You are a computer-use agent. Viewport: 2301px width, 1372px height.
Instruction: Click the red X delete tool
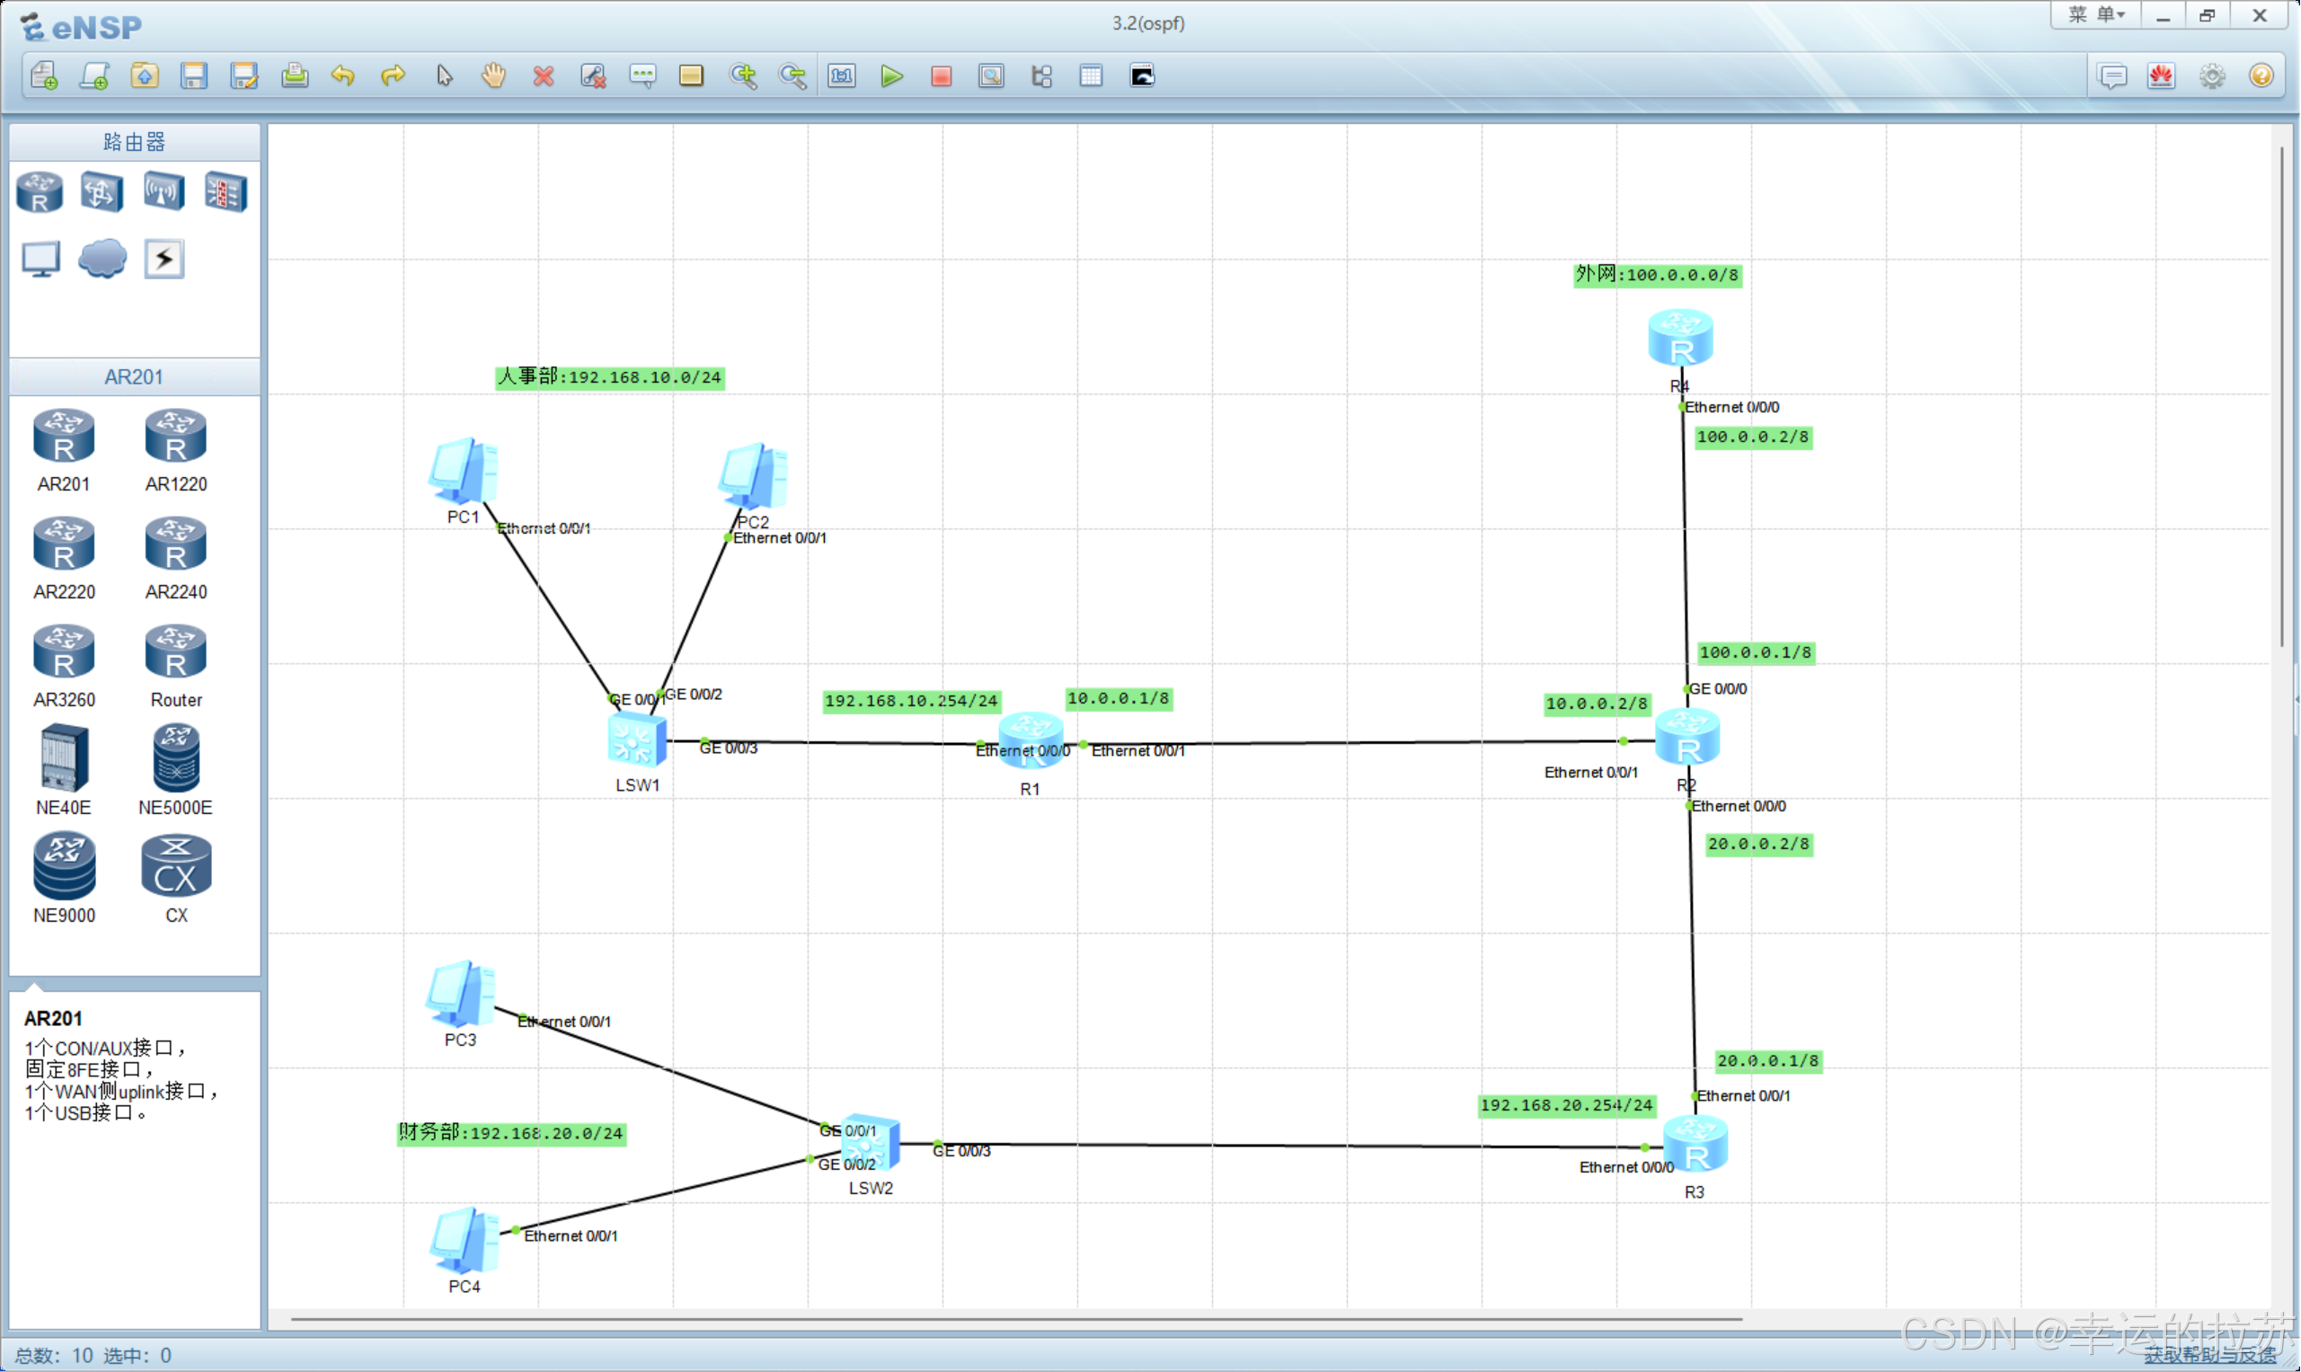coord(544,75)
